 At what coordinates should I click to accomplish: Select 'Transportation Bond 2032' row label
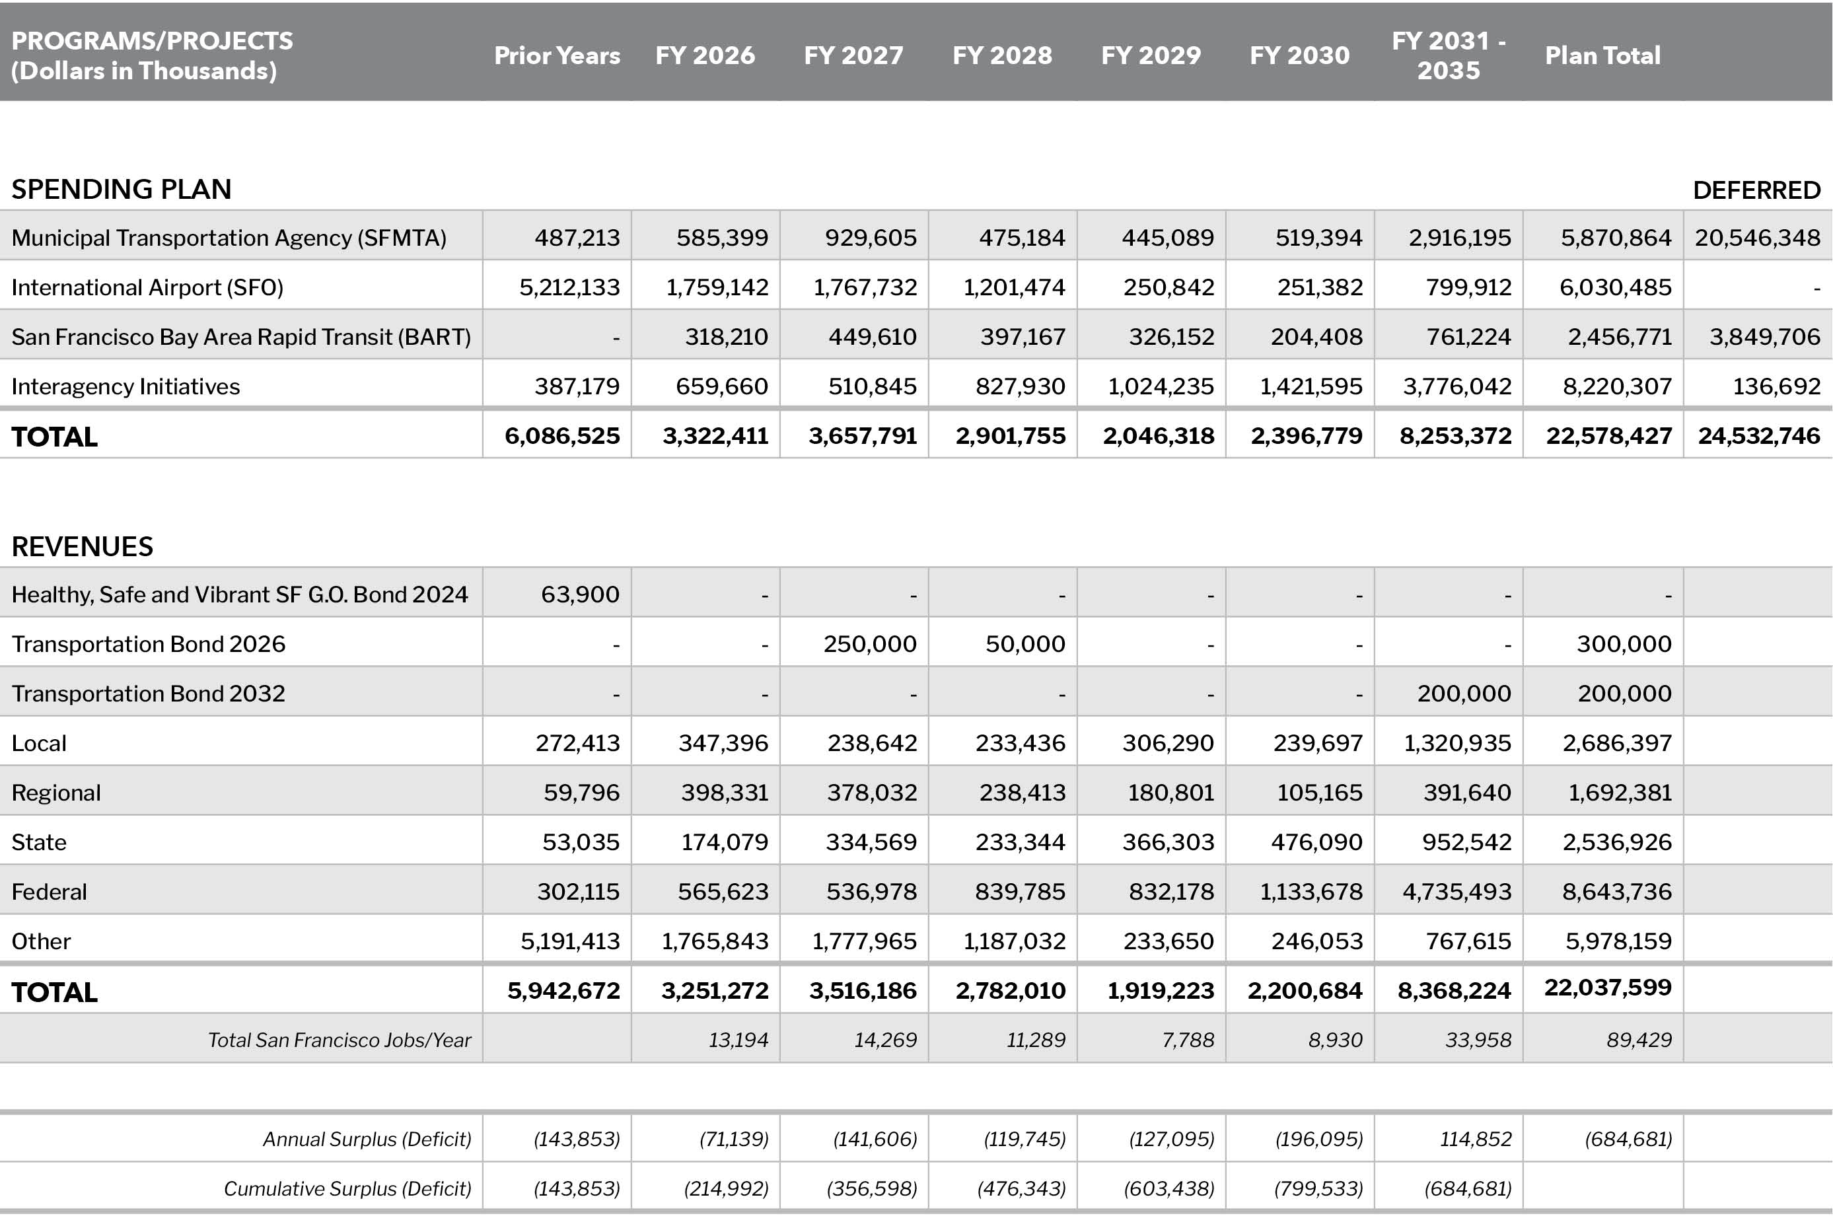point(149,694)
